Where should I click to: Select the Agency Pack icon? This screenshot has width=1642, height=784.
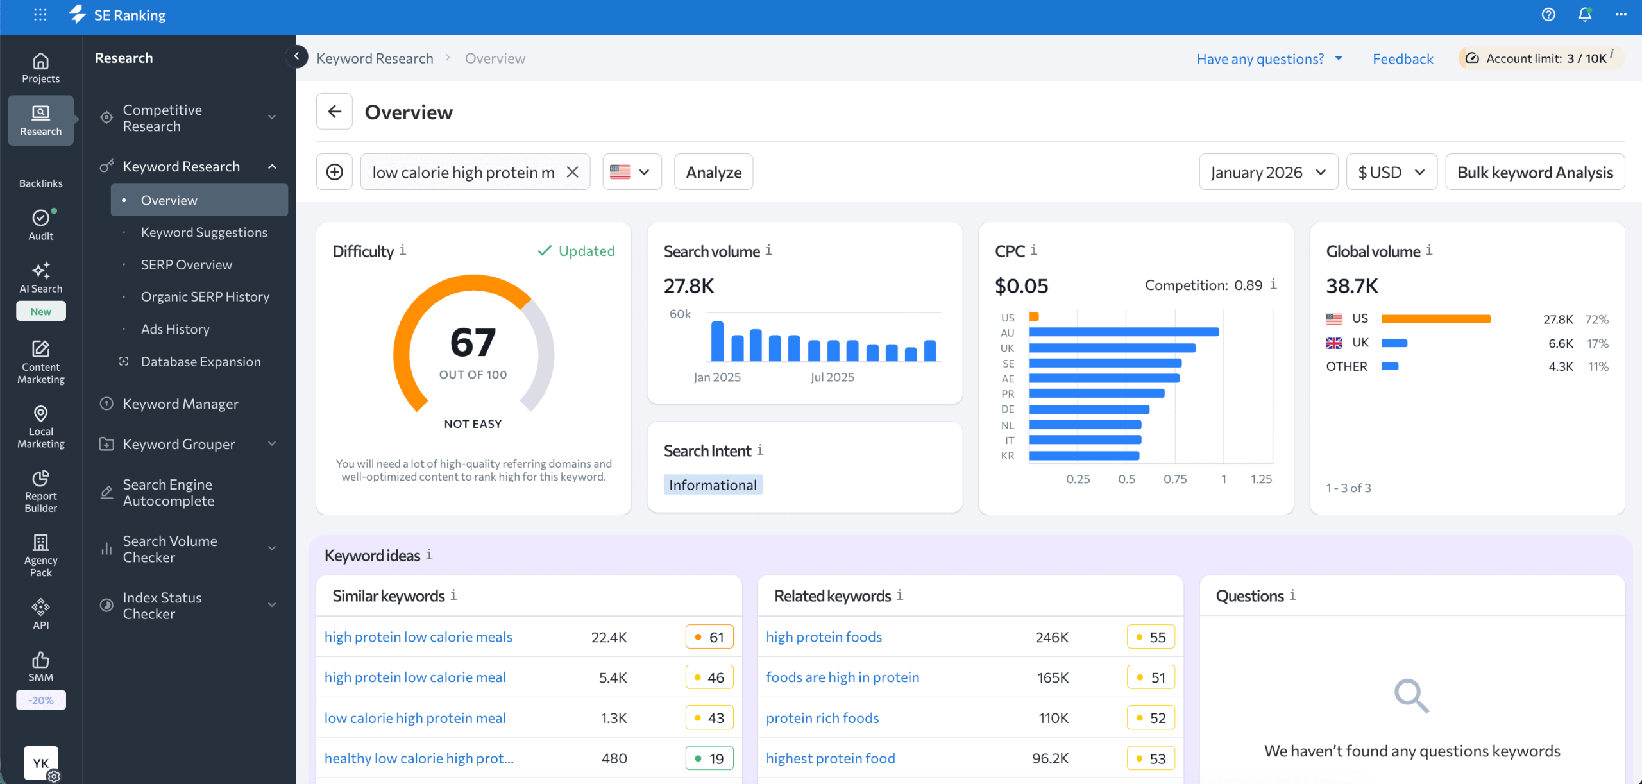tap(40, 553)
